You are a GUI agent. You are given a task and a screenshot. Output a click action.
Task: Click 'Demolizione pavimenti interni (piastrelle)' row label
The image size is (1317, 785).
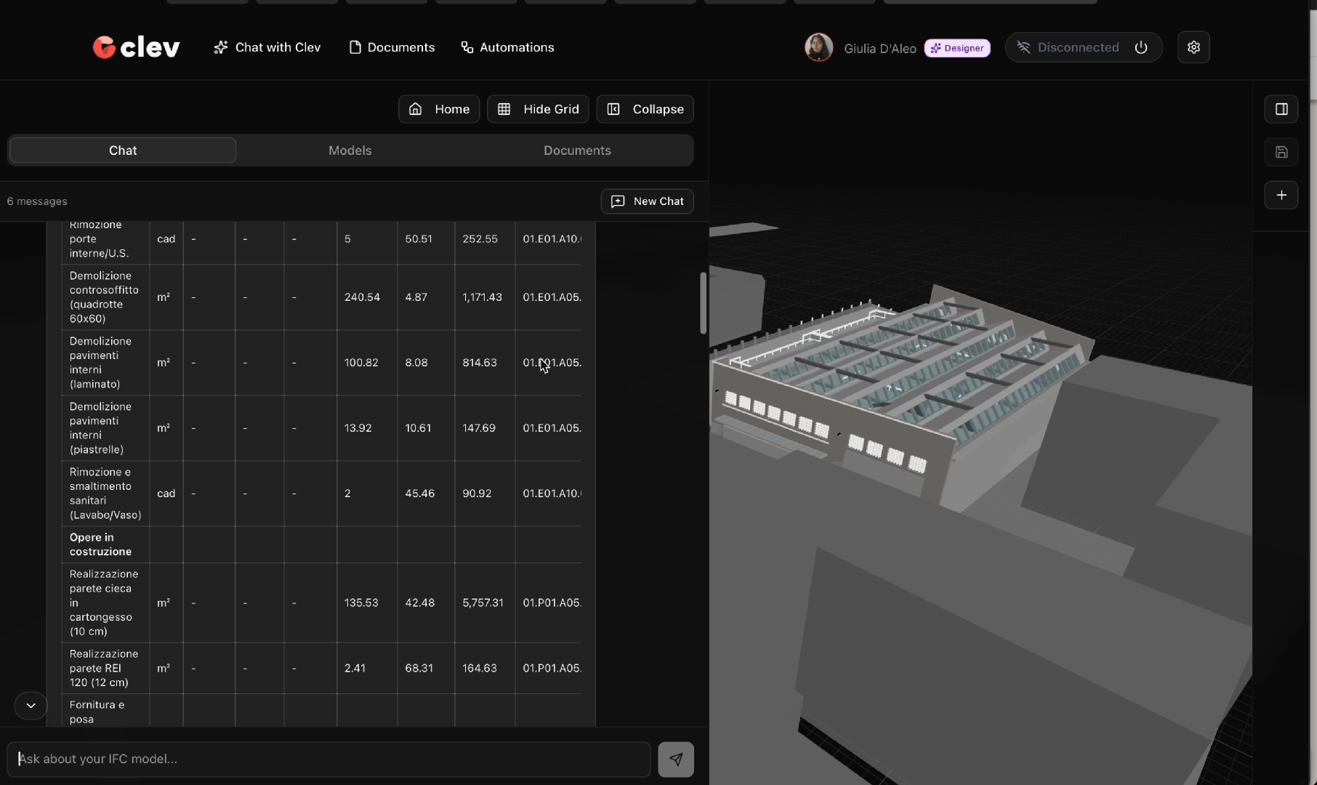100,428
